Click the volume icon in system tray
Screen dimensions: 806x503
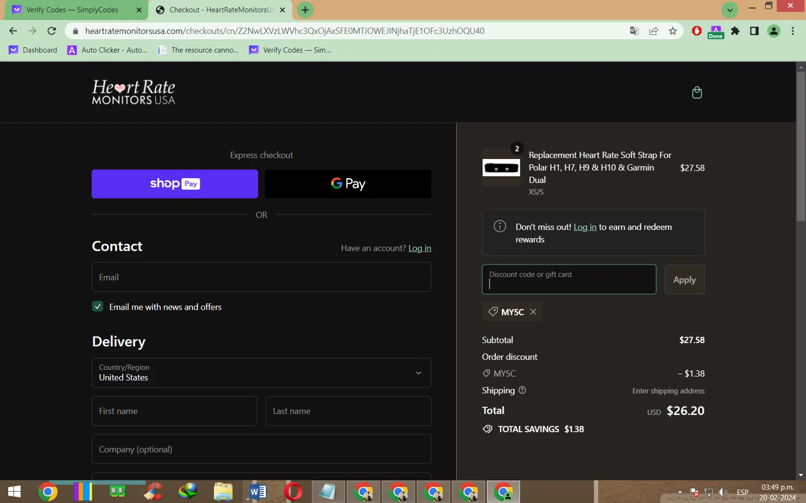[723, 492]
